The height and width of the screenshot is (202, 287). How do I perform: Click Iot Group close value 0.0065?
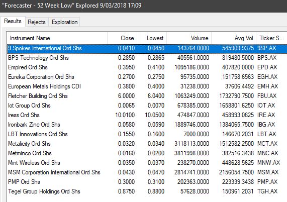(127, 106)
